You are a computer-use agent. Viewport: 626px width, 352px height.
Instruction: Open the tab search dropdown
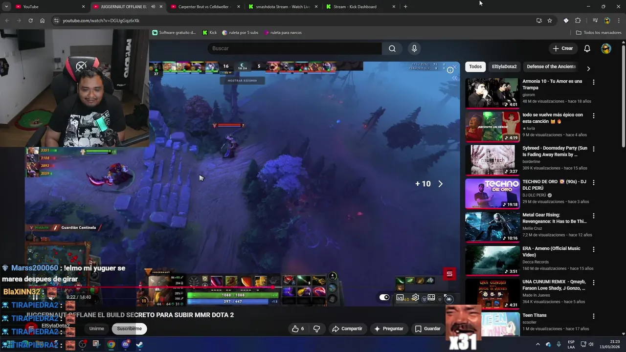(6, 6)
